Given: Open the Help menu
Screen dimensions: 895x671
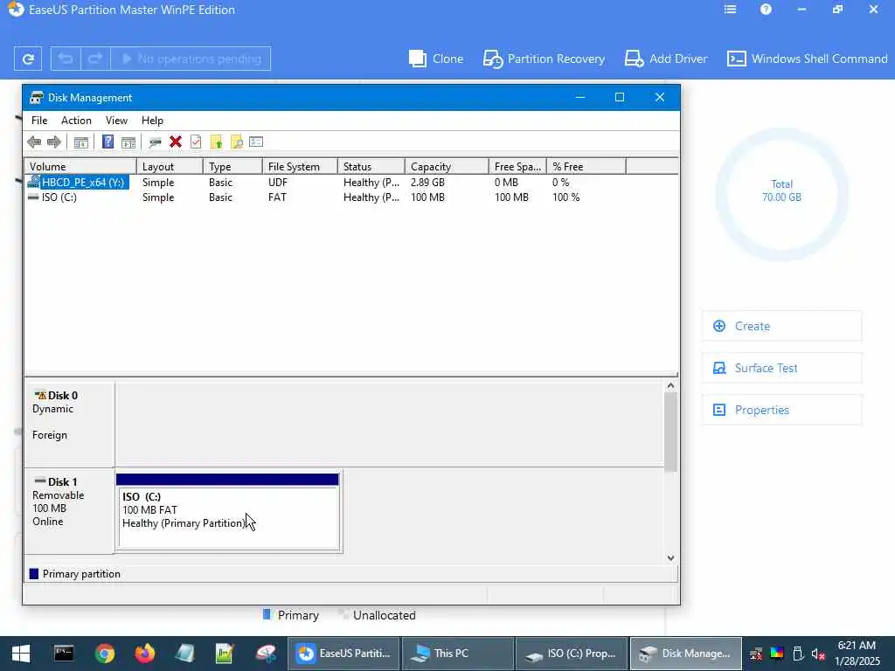Looking at the screenshot, I should click(152, 121).
